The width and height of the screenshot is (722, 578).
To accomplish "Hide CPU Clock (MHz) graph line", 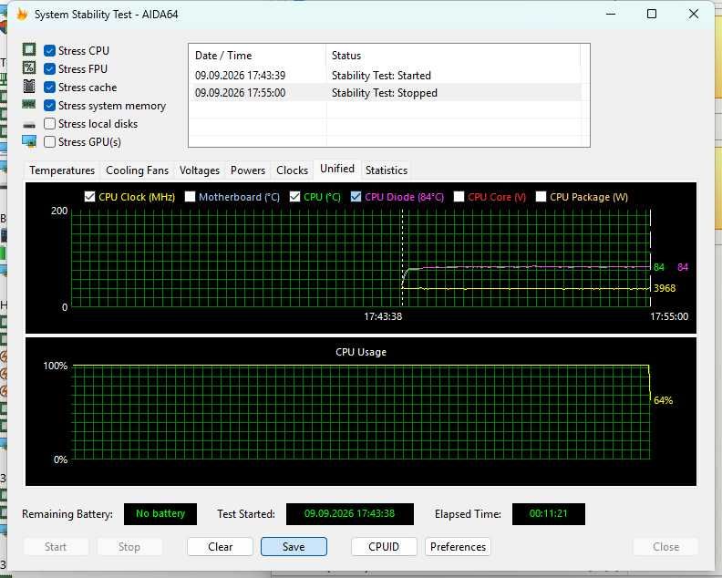I will (89, 197).
